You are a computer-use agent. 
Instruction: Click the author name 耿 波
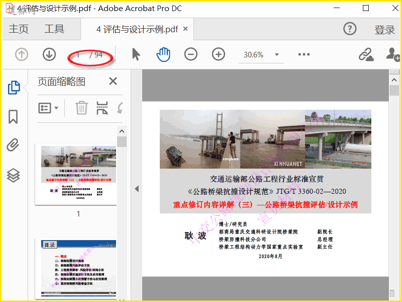click(x=195, y=236)
